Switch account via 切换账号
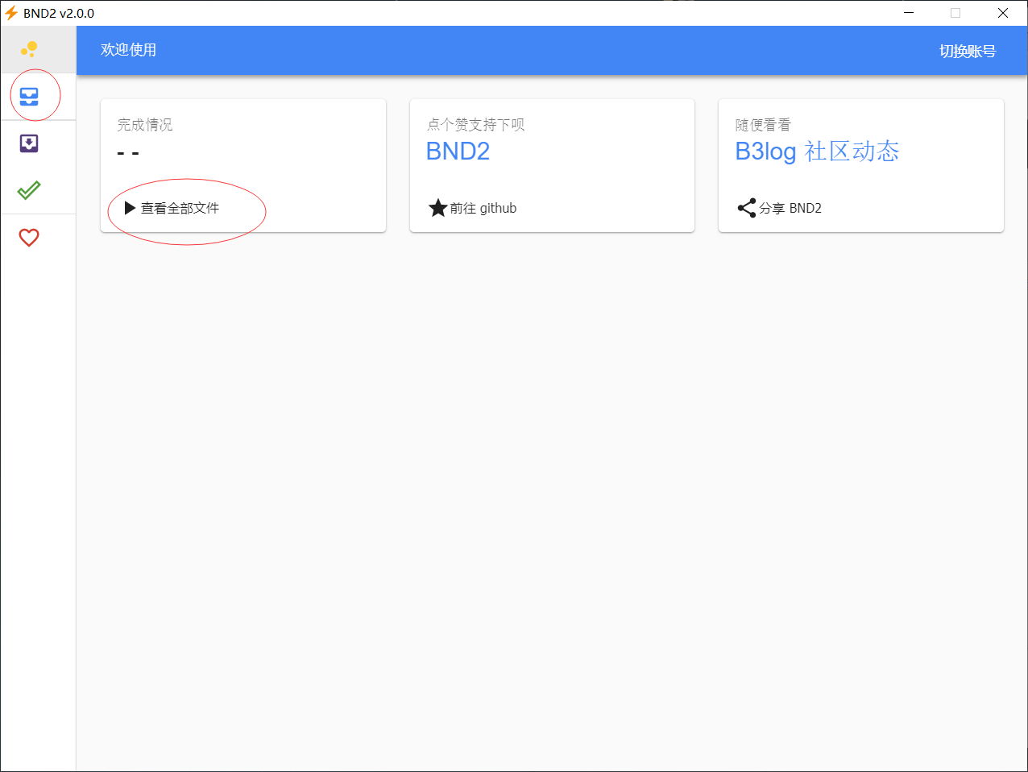This screenshot has height=772, width=1028. tap(967, 51)
